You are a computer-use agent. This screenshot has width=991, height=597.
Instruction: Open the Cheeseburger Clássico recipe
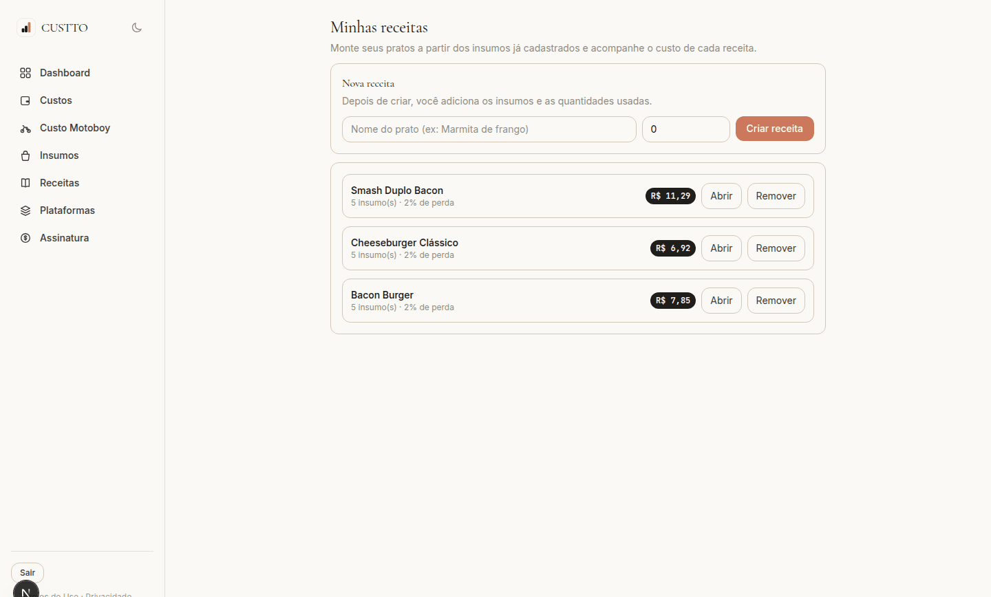pyautogui.click(x=721, y=248)
